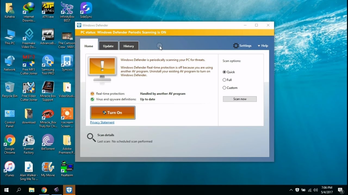The image size is (348, 195).
Task: Launch iTunes desktop icon
Action: 10,169
